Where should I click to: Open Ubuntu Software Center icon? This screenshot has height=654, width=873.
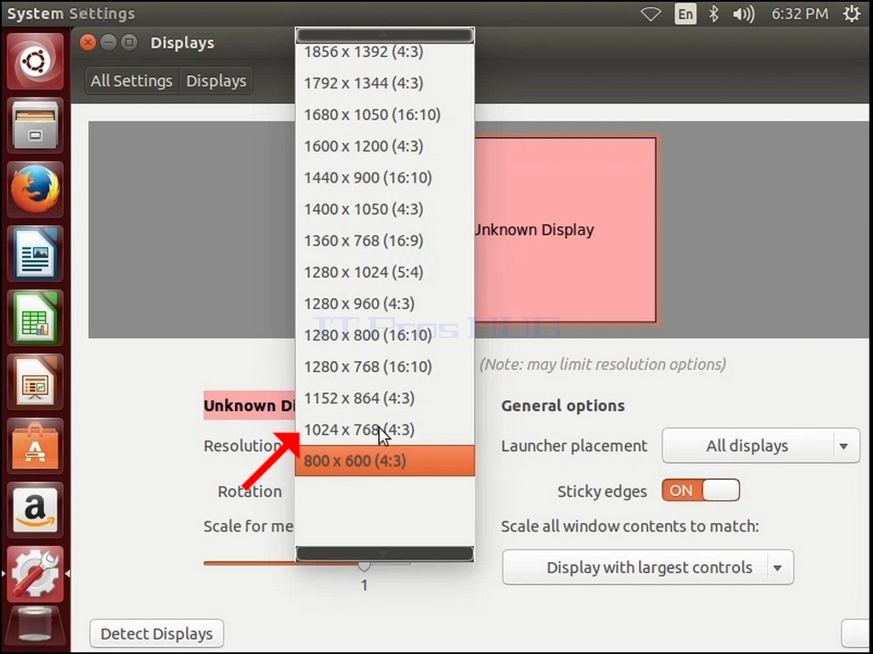point(35,446)
